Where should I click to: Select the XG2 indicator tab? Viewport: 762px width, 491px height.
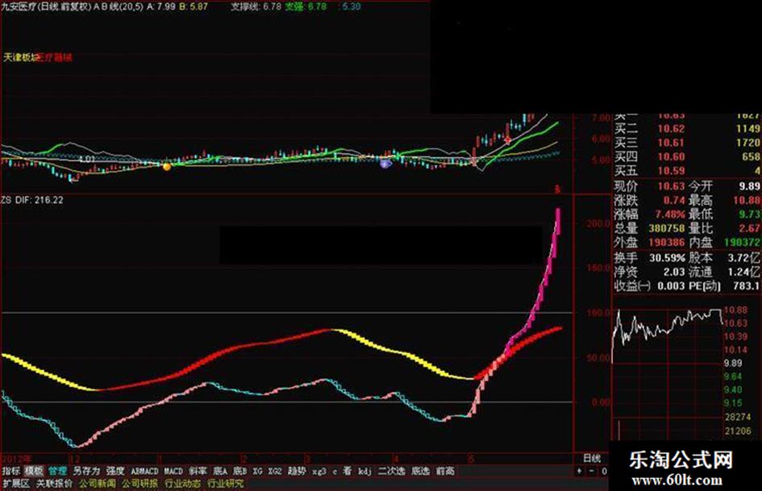(x=275, y=471)
